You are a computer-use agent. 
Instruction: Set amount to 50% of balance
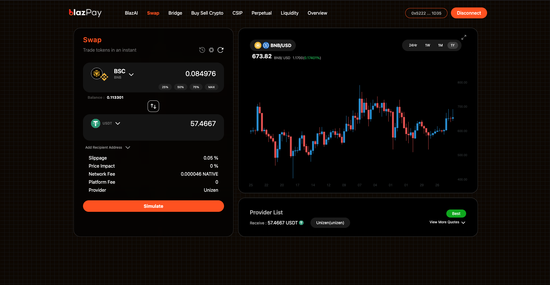(x=181, y=87)
